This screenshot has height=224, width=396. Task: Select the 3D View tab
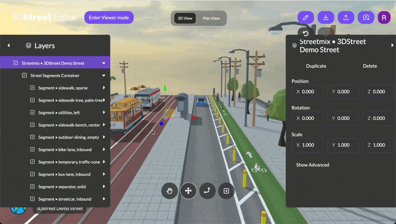point(185,18)
